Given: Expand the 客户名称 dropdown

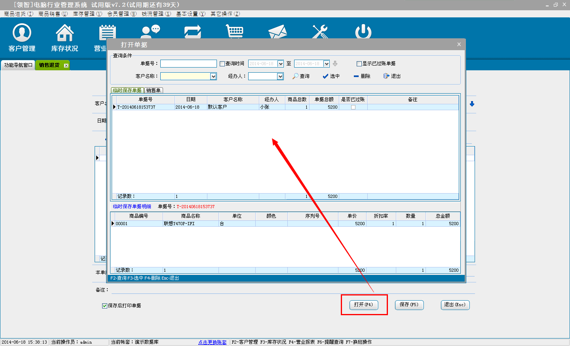Looking at the screenshot, I should click(x=213, y=76).
